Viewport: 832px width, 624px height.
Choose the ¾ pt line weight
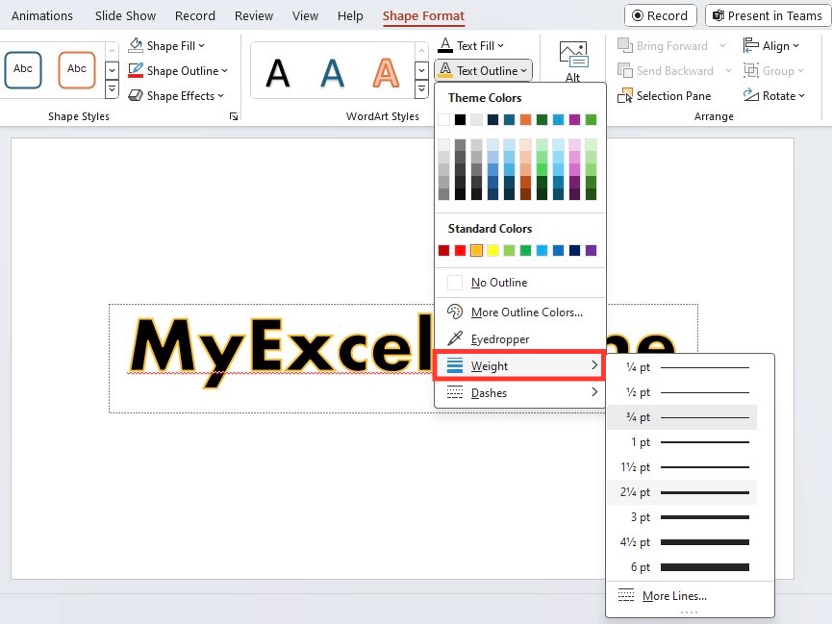[x=682, y=417]
